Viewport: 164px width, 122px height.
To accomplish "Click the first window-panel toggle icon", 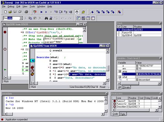I will point(79,18).
